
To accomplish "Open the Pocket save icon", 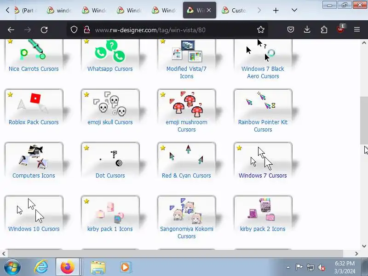I will click(x=291, y=29).
